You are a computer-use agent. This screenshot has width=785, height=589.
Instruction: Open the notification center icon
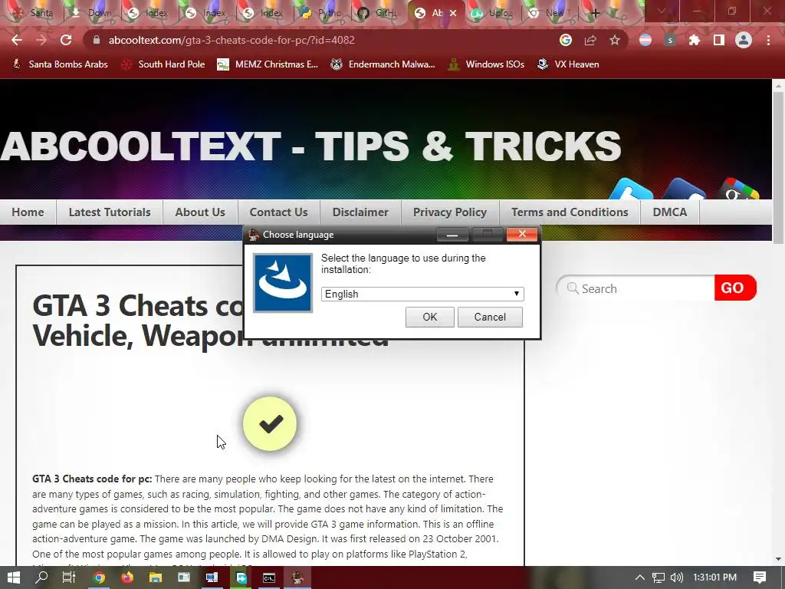760,577
